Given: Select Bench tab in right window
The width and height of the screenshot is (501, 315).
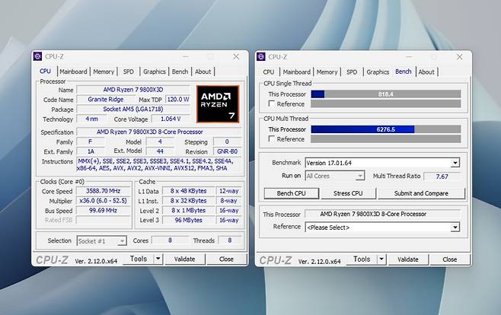Looking at the screenshot, I should tap(404, 72).
